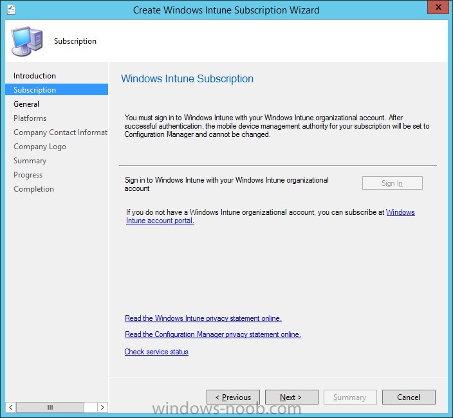Click the sidebar scroll right arrow
Screen dimensions: 453x418
pyautogui.click(x=102, y=407)
